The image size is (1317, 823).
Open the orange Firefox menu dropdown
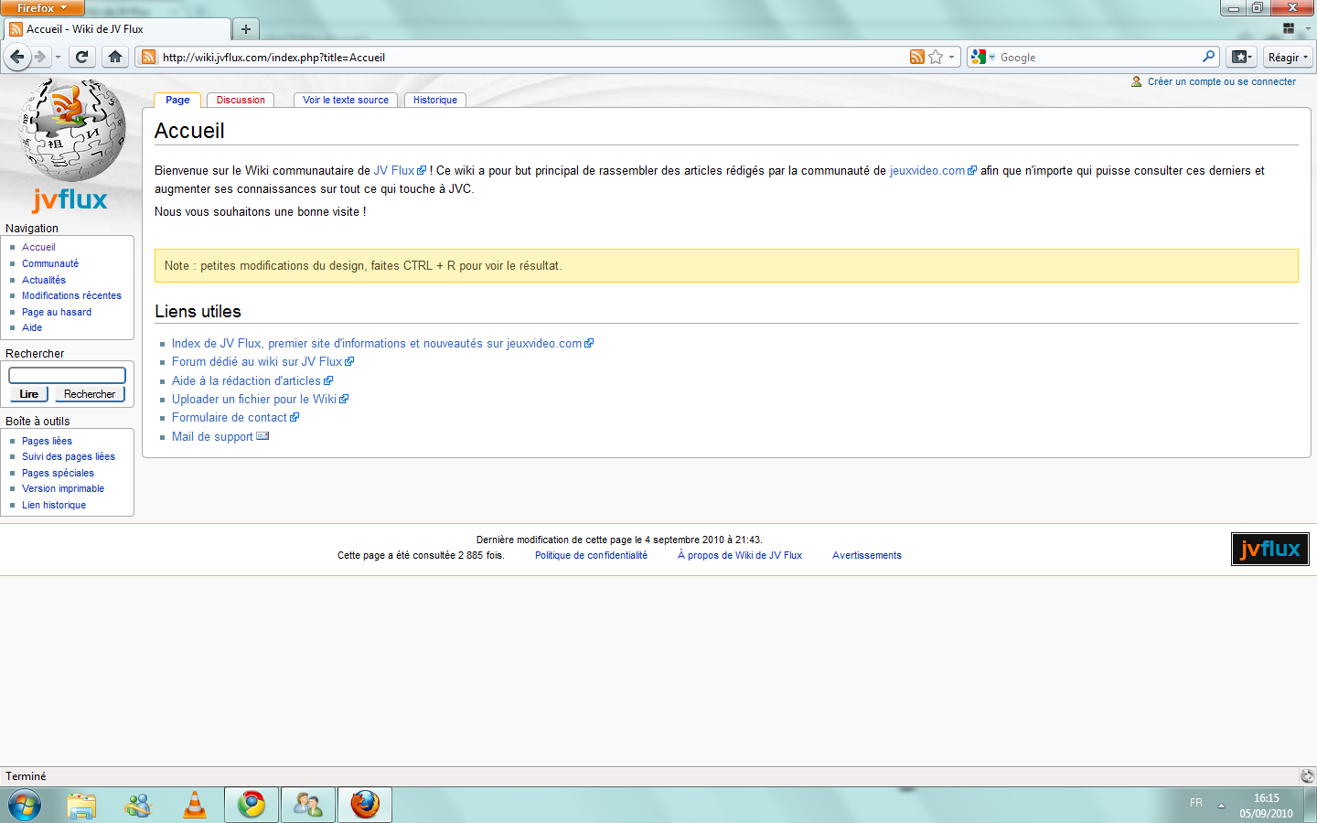[42, 8]
